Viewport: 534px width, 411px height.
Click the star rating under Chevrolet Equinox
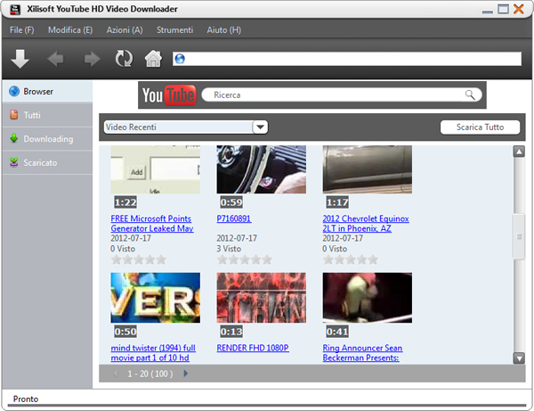pos(351,260)
